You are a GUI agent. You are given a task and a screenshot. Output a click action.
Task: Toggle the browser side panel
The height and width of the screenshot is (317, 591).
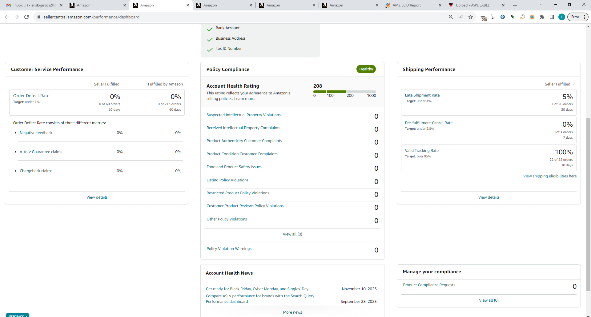(552, 17)
